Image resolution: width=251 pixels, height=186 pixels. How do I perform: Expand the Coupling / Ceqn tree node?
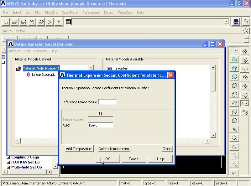point(8,158)
